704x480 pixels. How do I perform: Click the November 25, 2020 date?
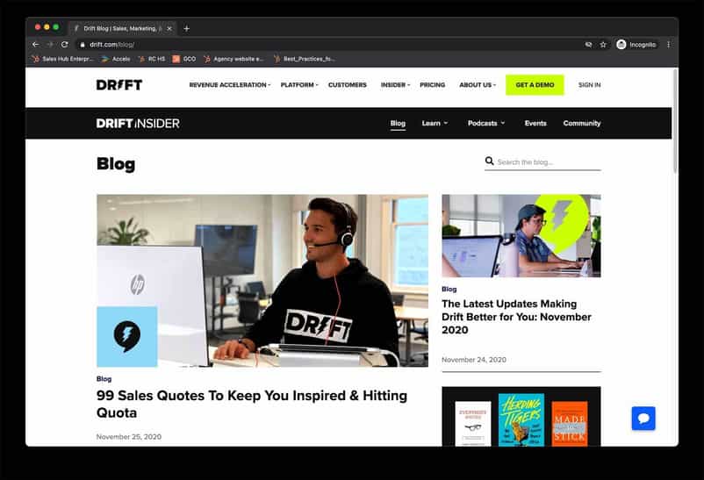pos(129,436)
